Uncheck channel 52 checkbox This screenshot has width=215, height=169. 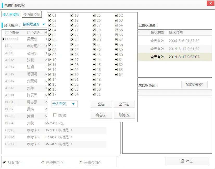pos(116,15)
